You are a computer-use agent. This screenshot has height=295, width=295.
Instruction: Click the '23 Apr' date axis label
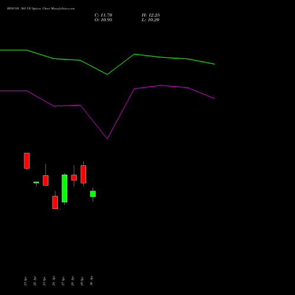pos(44,281)
